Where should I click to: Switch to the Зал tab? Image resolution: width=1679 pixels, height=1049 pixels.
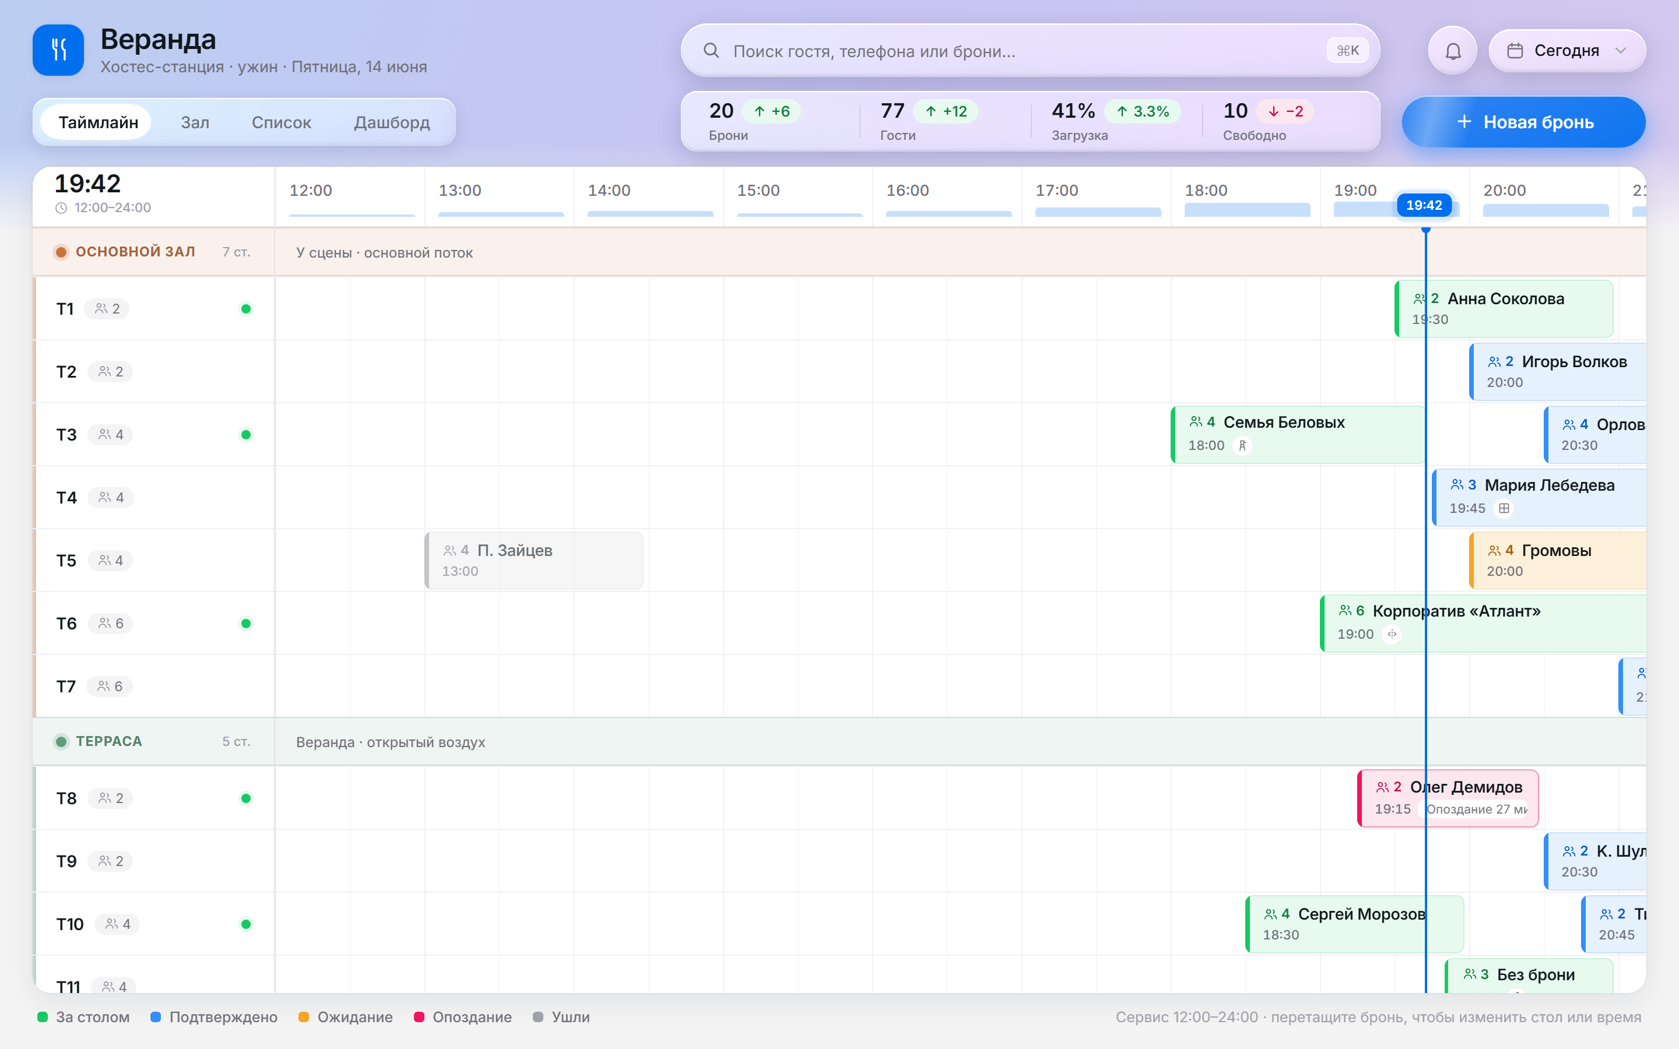tap(195, 122)
